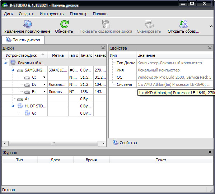Click the Размер column header

[x=100, y=55]
